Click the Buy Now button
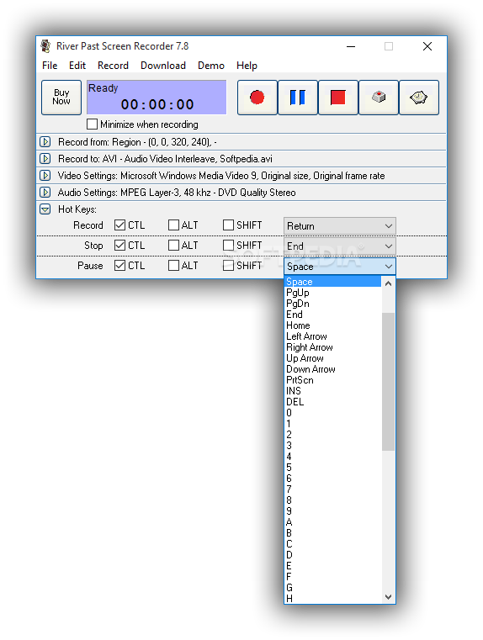Screen dimensions: 483x640 pyautogui.click(x=61, y=98)
